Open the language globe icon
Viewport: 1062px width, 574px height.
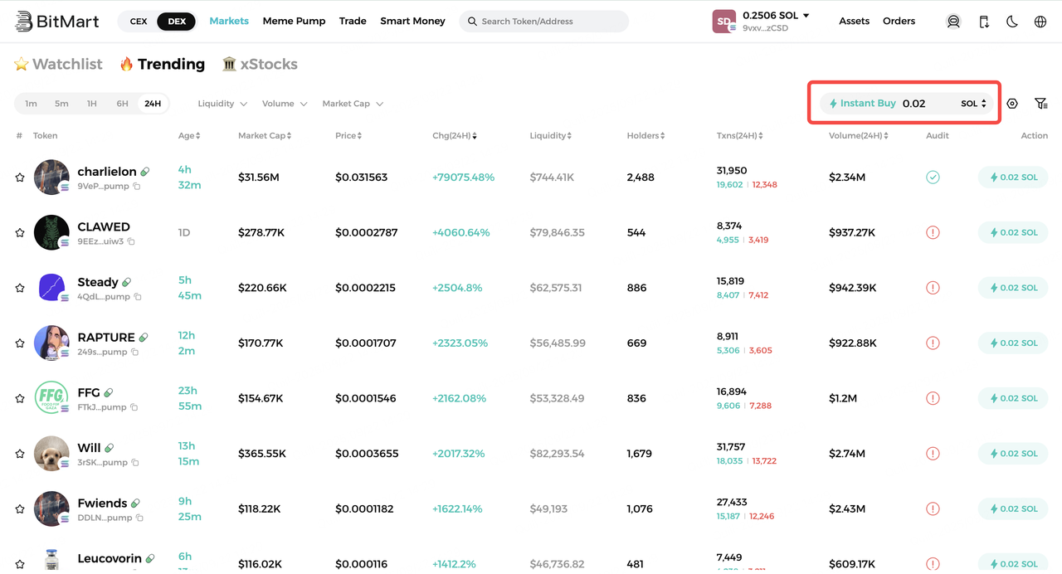click(1040, 22)
